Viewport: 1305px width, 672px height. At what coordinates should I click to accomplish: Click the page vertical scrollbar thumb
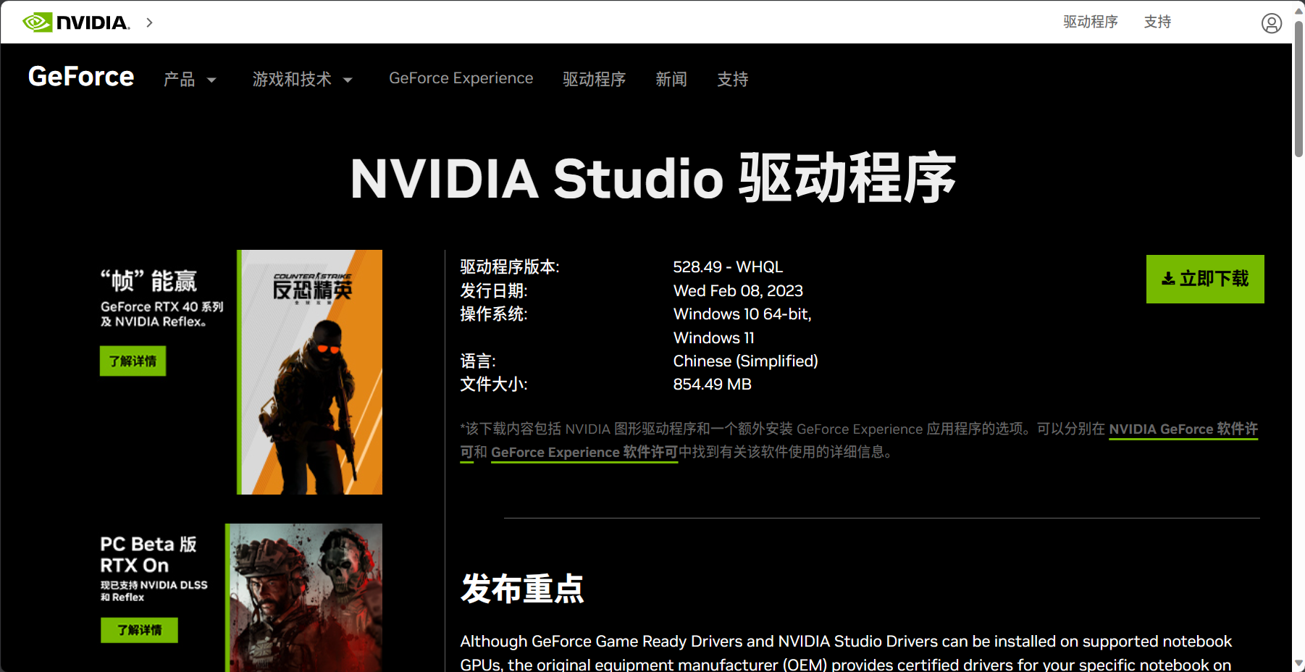tap(1298, 88)
